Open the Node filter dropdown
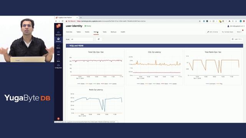This screenshot has width=246, height=138. [x=81, y=39]
